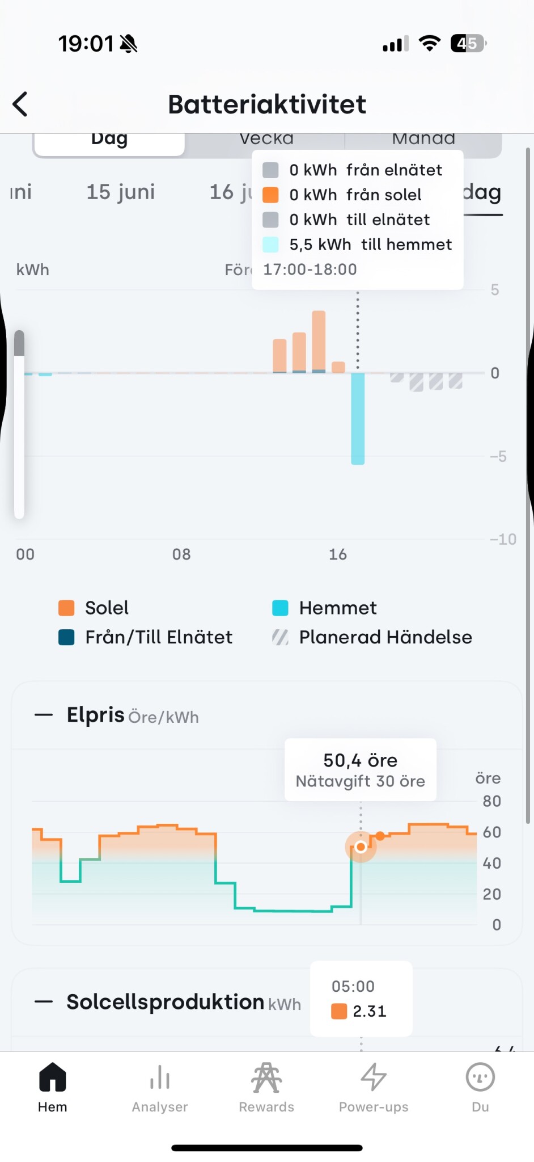Tap the battery status icon
Viewport: 534px width, 1162px height.
[468, 43]
